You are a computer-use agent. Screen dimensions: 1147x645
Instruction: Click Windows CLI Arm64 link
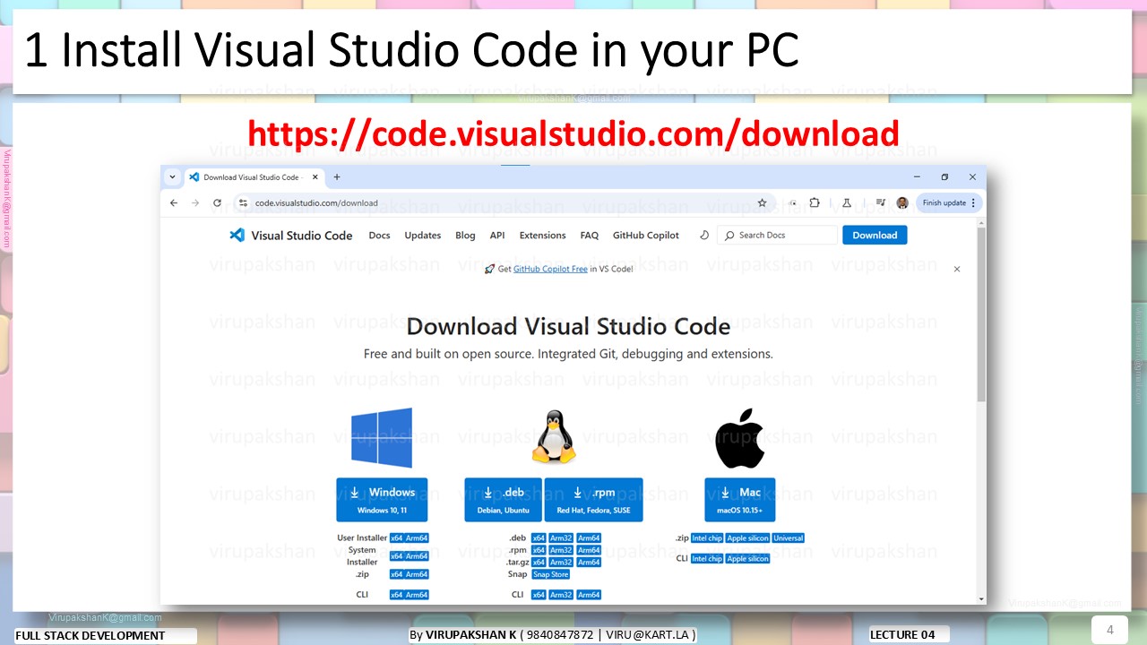(417, 595)
